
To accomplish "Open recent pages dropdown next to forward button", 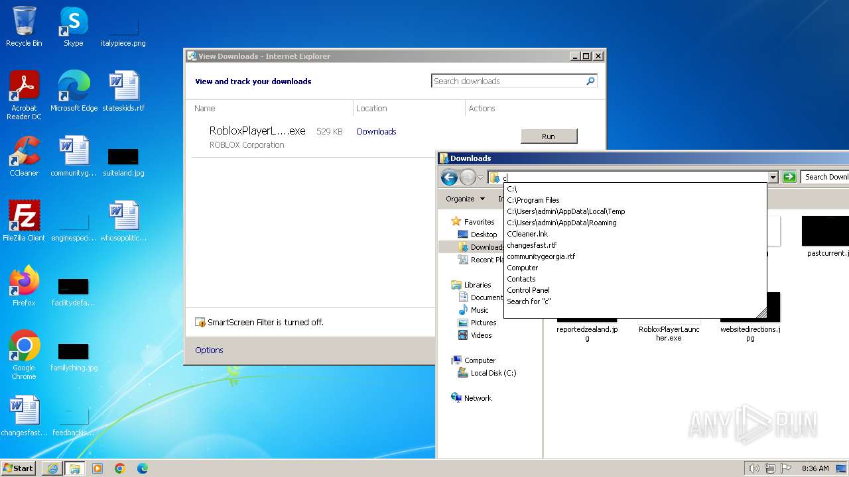I will [x=480, y=178].
